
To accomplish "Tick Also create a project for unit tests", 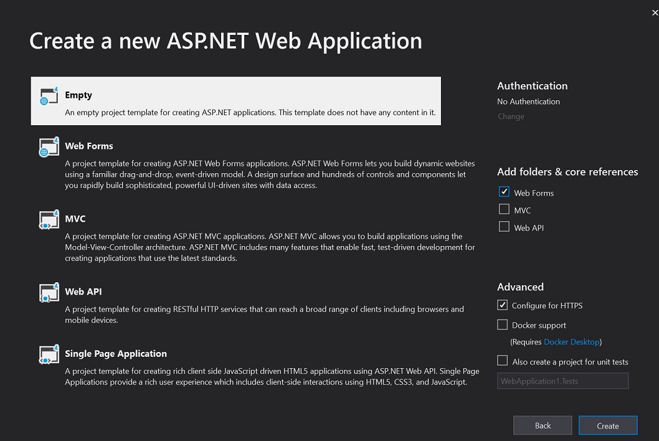I will pyautogui.click(x=503, y=361).
